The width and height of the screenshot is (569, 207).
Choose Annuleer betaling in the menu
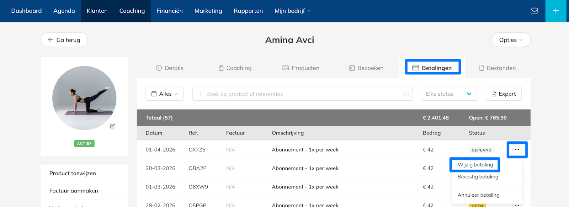point(478,195)
